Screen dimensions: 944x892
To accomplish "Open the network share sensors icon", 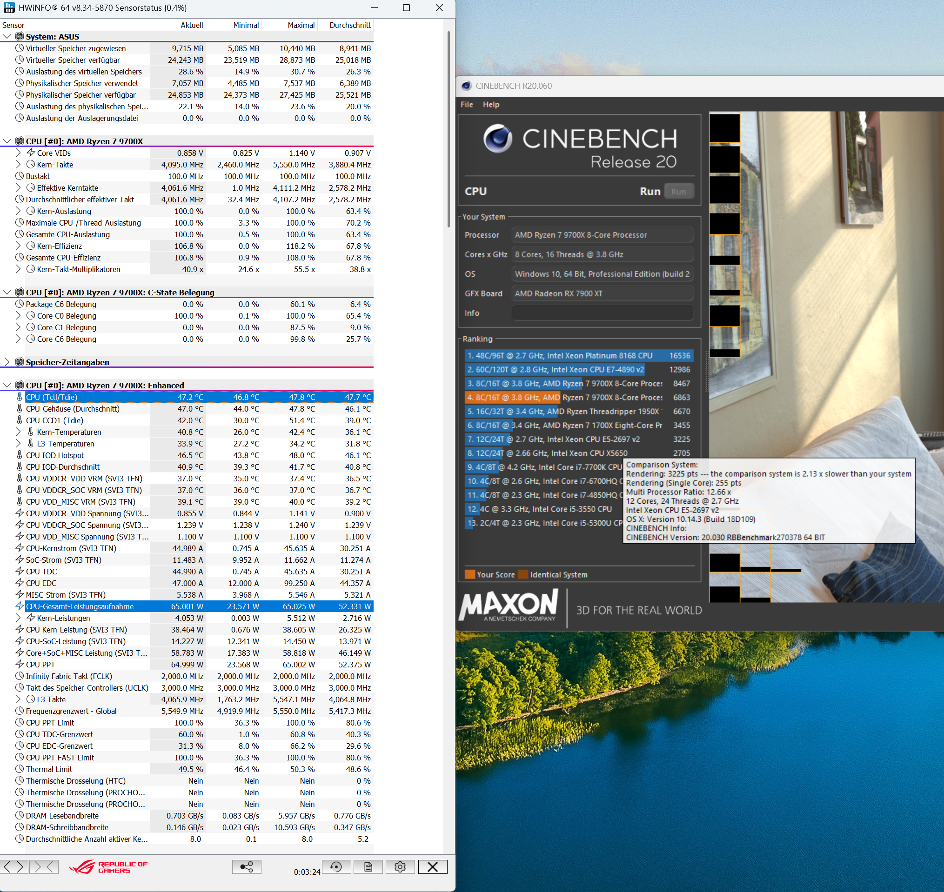I will [246, 867].
